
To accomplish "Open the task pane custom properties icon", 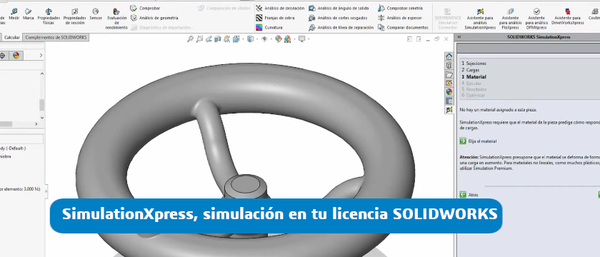I will [449, 101].
